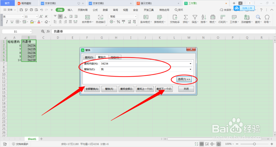Expand the cell name box B1 dropdown
276x147 pixels.
click(31, 32)
